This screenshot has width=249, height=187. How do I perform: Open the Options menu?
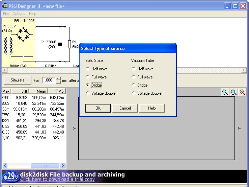[19, 14]
